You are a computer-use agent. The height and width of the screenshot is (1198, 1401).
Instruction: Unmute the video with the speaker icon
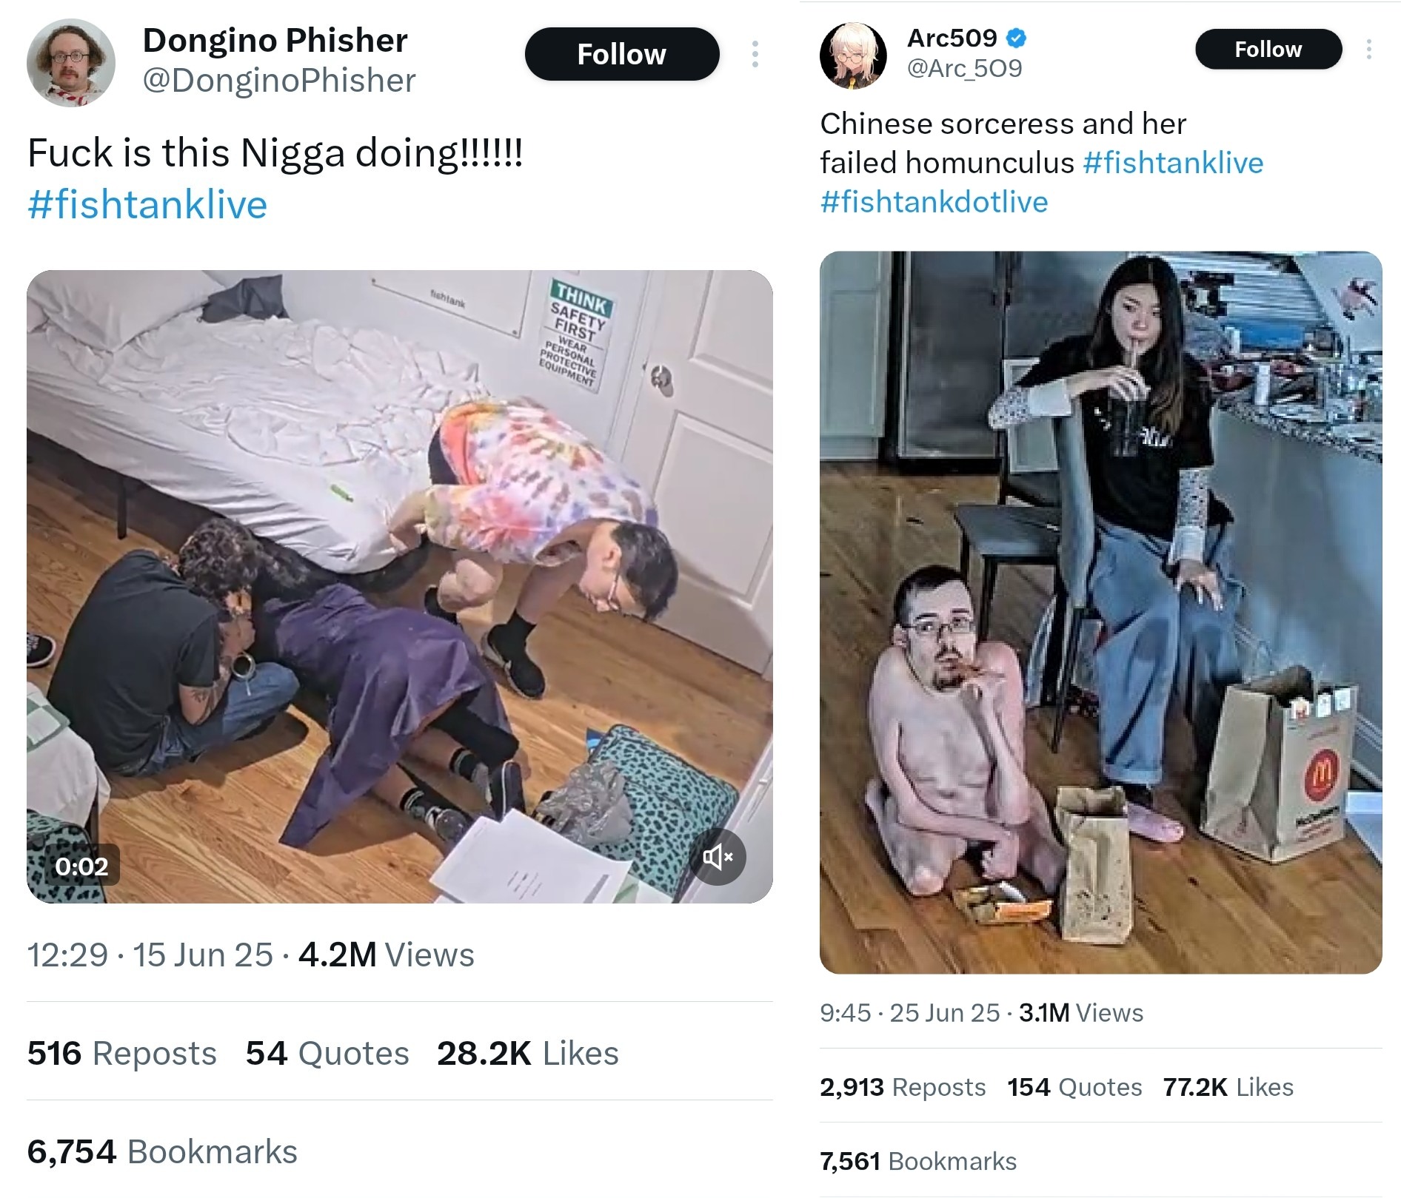718,857
